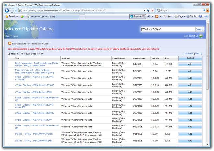
Task: Click the basket icon in the header
Action: point(201,36)
